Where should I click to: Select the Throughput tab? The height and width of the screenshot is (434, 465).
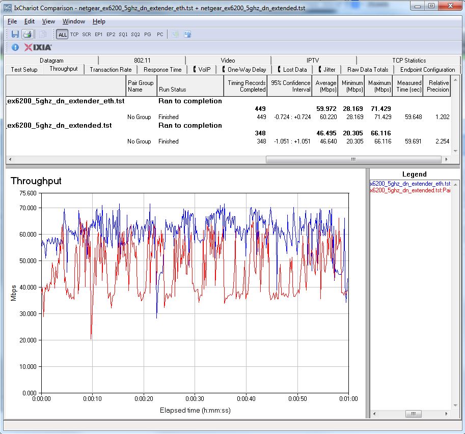(x=64, y=69)
